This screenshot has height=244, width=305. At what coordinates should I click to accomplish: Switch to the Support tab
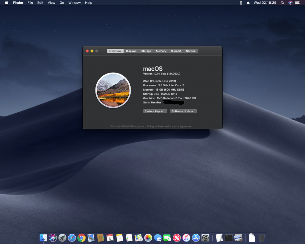click(x=176, y=51)
